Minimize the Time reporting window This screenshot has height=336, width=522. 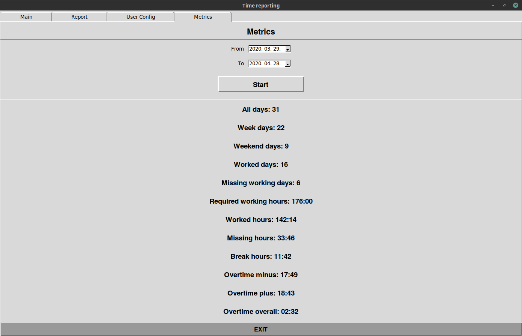click(x=493, y=5)
